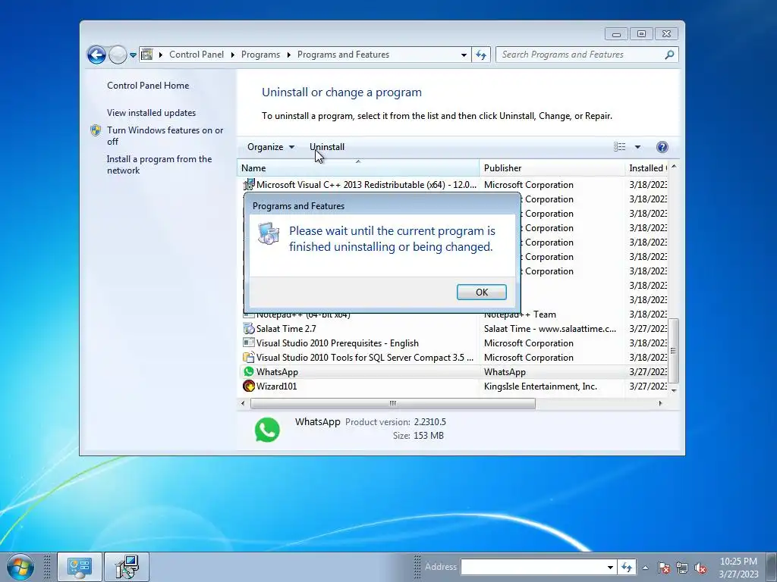777x582 pixels.
Task: Click vertical scrollbar up arrow
Action: click(674, 166)
